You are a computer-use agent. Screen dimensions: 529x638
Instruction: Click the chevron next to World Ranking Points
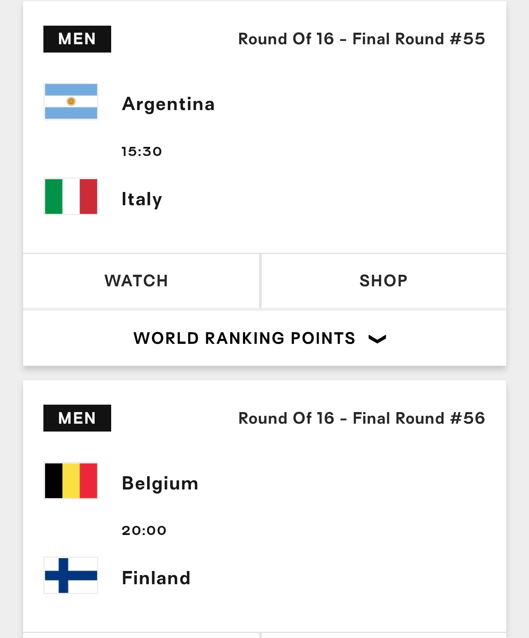click(x=377, y=339)
